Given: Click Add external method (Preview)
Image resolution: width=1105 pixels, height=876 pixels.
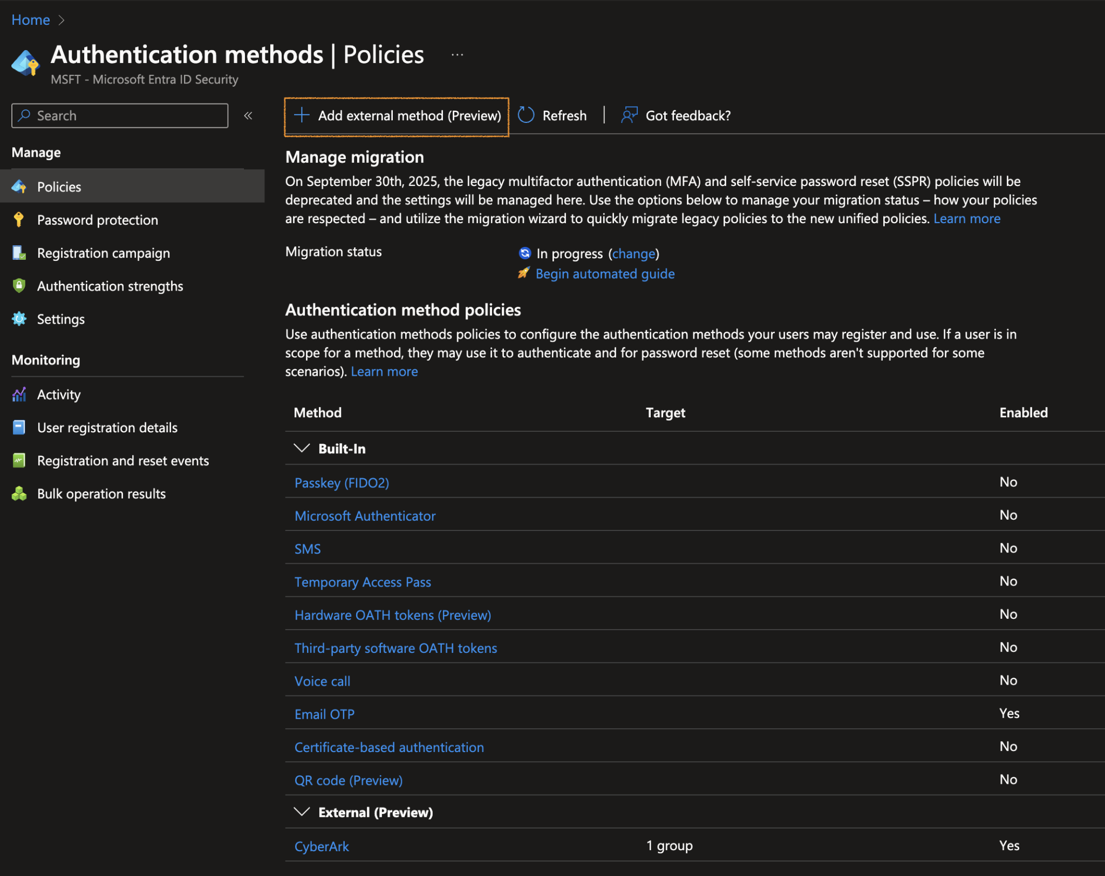Looking at the screenshot, I should [397, 115].
